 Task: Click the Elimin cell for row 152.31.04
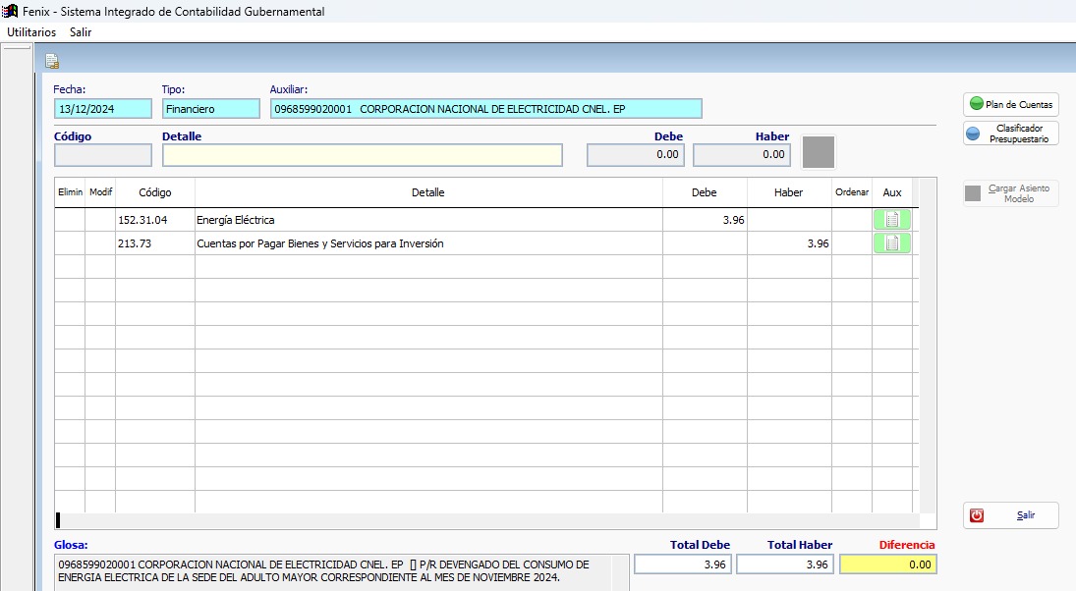[x=70, y=220]
